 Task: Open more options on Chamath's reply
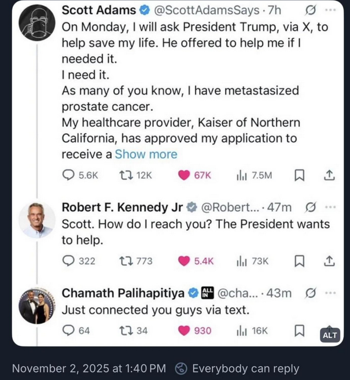(x=330, y=293)
